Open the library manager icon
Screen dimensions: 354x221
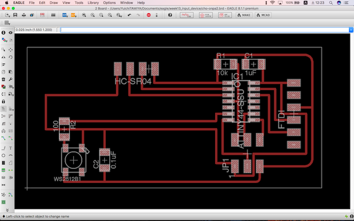(53, 15)
